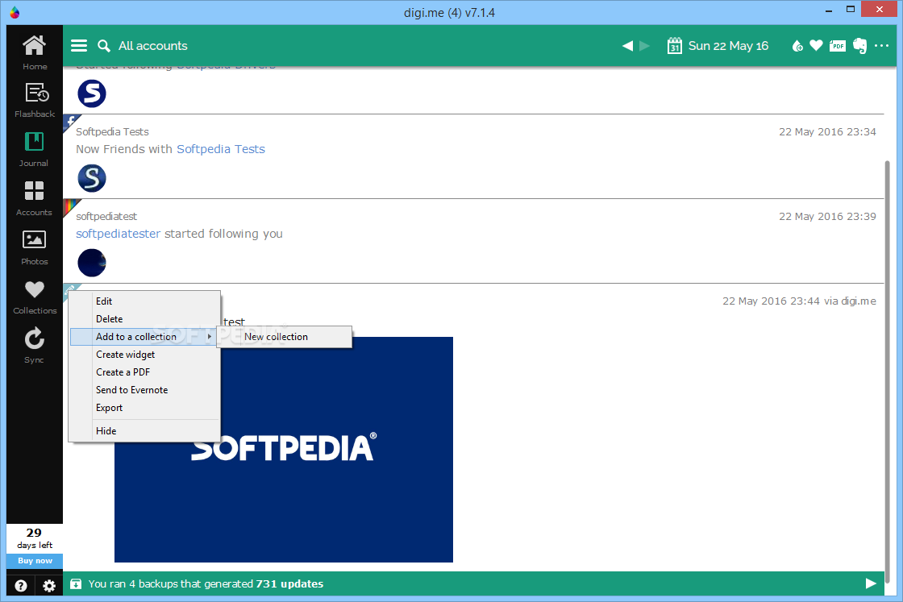Viewport: 903px width, 602px height.
Task: Choose Send to Evernote entry
Action: pos(144,390)
